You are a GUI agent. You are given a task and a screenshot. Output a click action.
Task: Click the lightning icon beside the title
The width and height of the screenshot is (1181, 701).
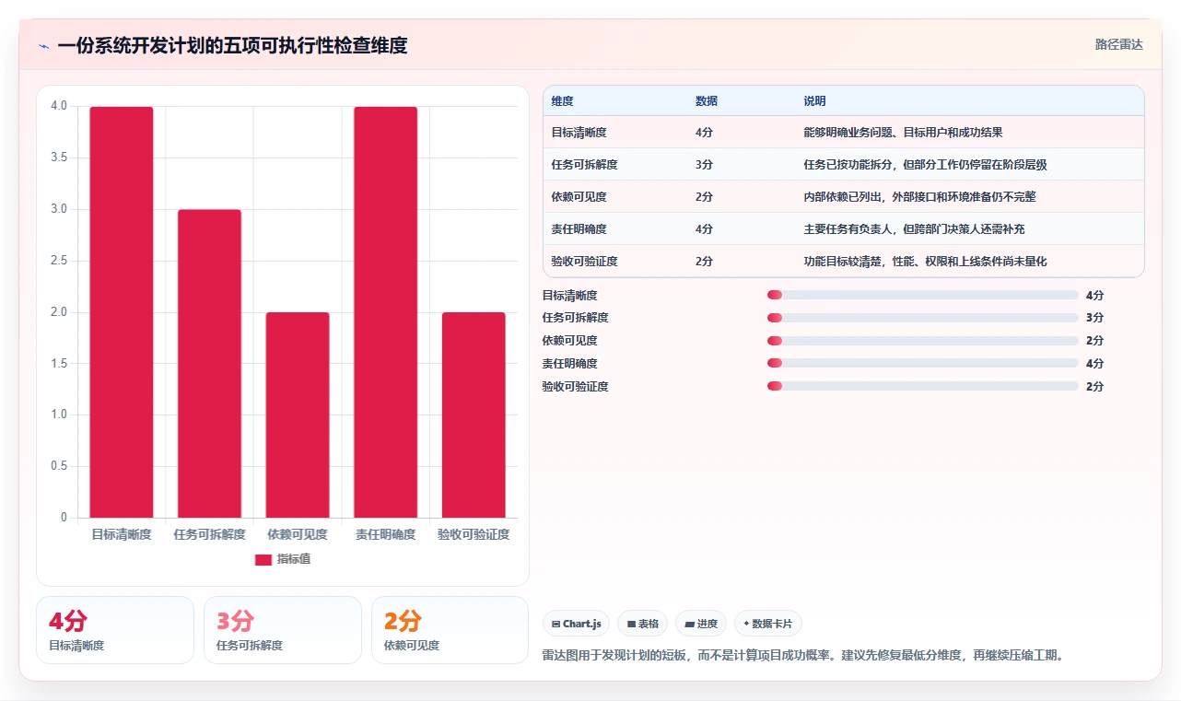point(43,46)
